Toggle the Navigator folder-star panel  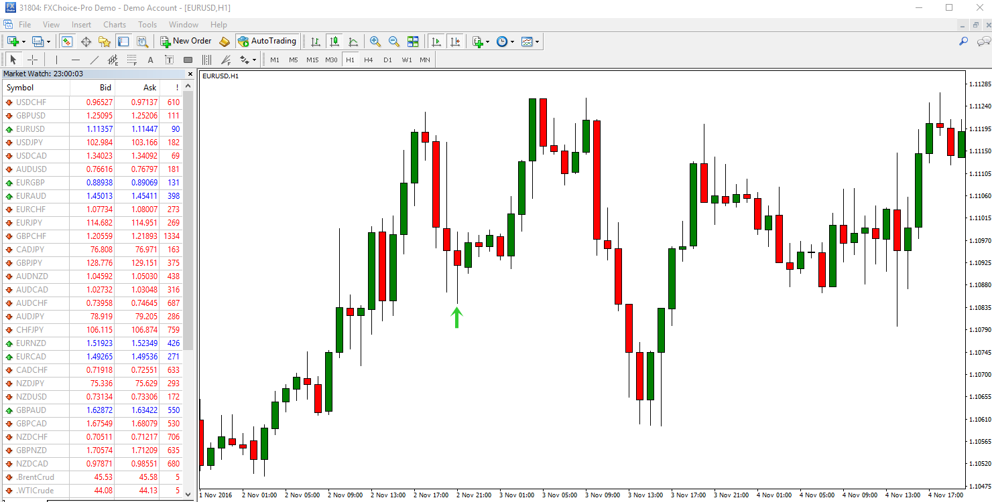(105, 41)
